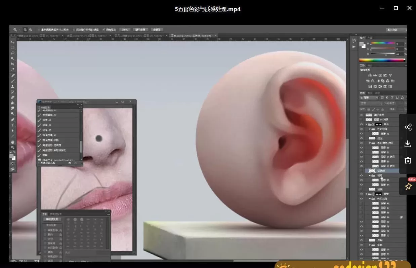Click the share icon in the video sidebar
Screen dimensions: 416x268
point(408,127)
